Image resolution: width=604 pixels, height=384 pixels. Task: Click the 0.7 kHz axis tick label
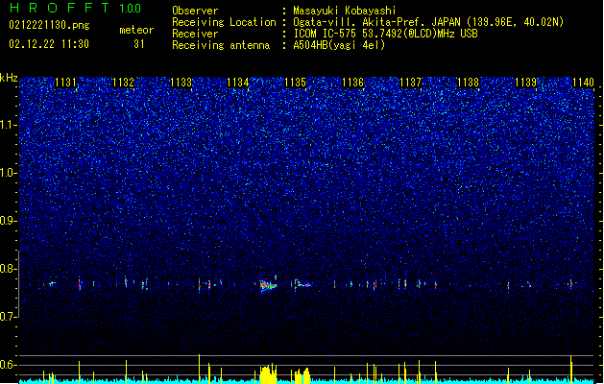[x=8, y=317]
